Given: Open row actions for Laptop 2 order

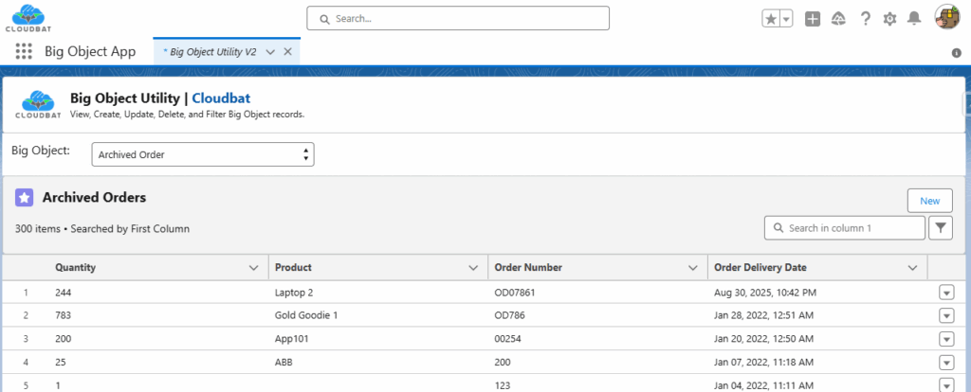Looking at the screenshot, I should pyautogui.click(x=945, y=293).
